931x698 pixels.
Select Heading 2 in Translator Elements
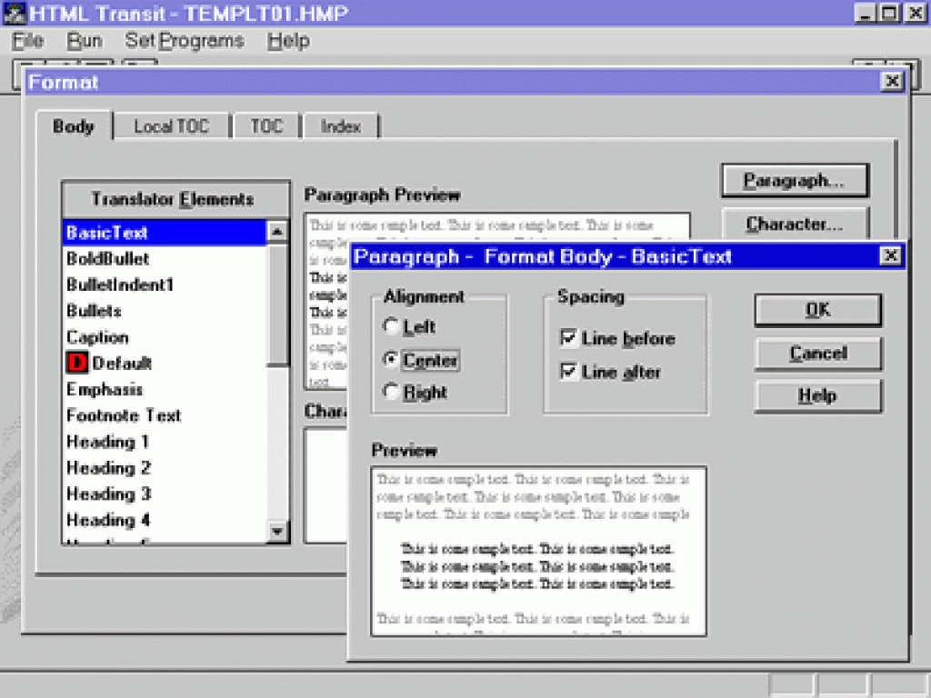click(108, 468)
